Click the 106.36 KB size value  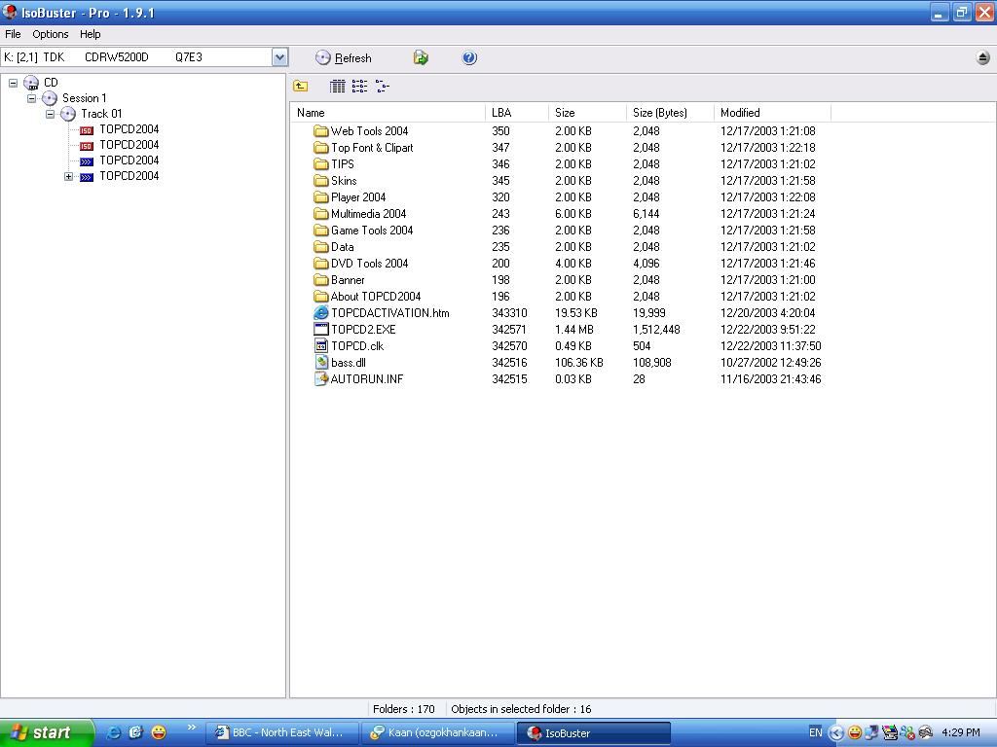(x=579, y=362)
